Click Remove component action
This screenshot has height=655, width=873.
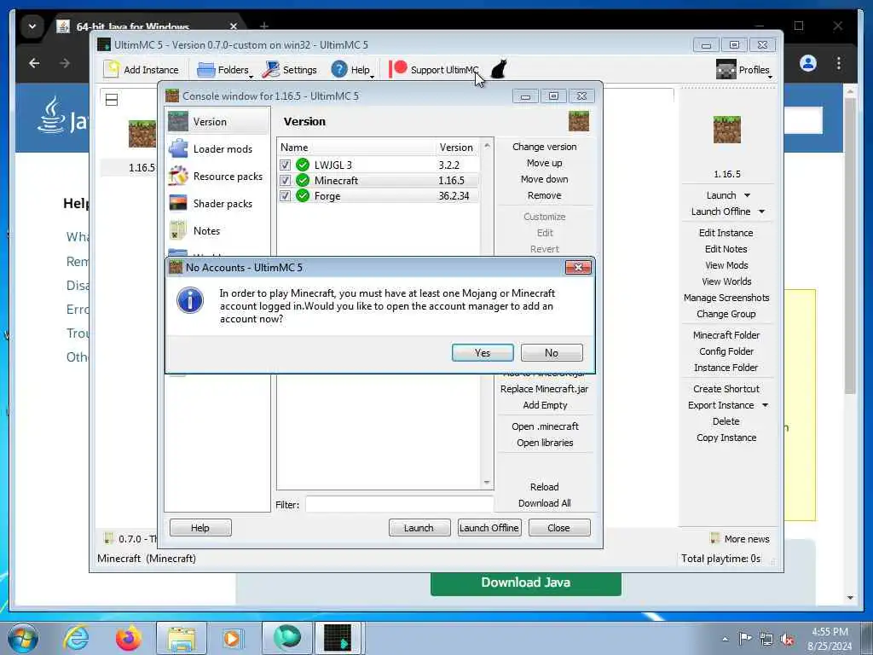coord(545,195)
